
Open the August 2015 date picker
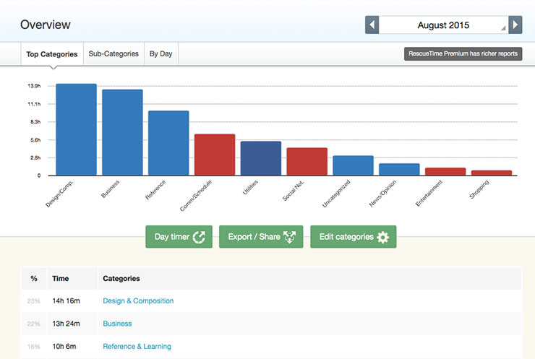tap(443, 25)
